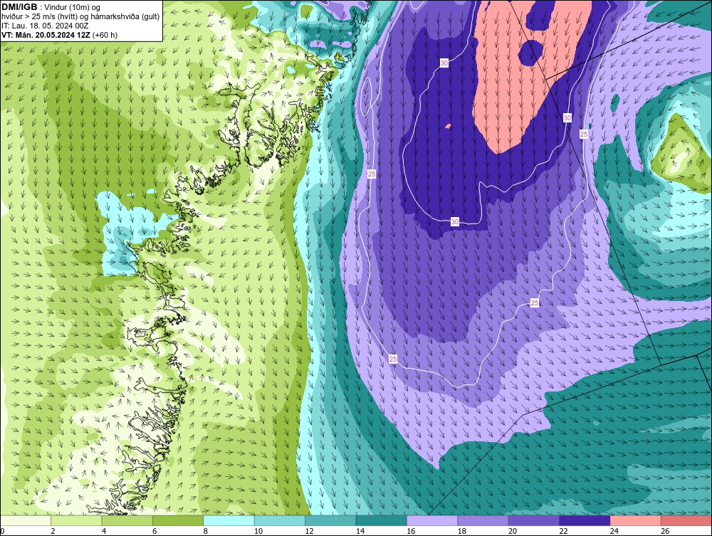Click the legend scale label '18'

point(462,531)
